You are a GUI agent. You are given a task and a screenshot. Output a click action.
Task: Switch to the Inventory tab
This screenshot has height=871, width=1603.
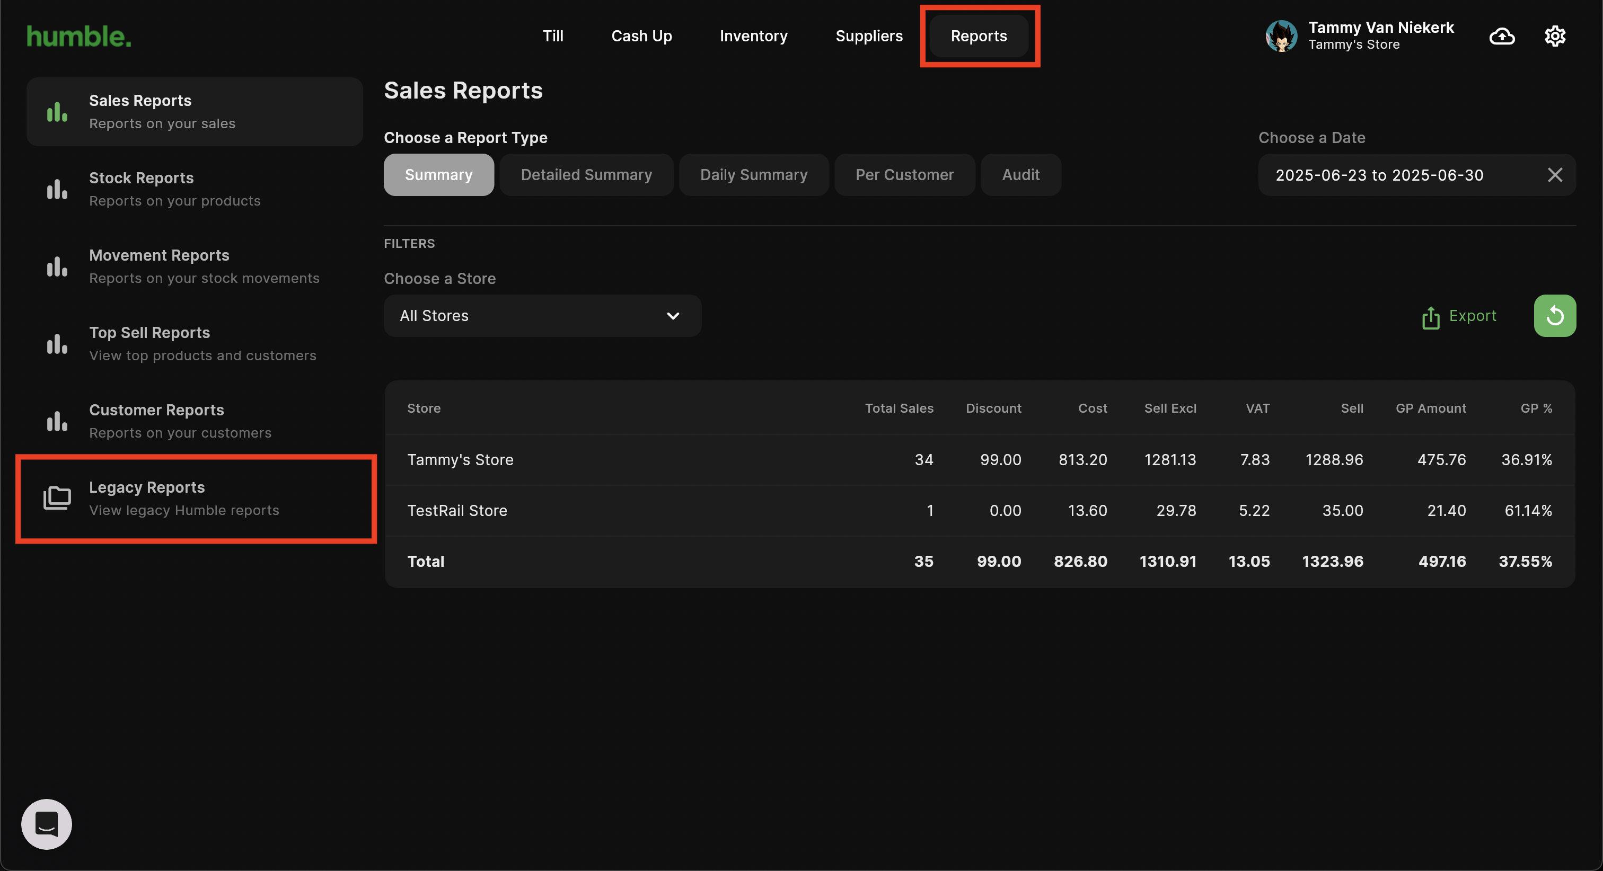point(754,36)
